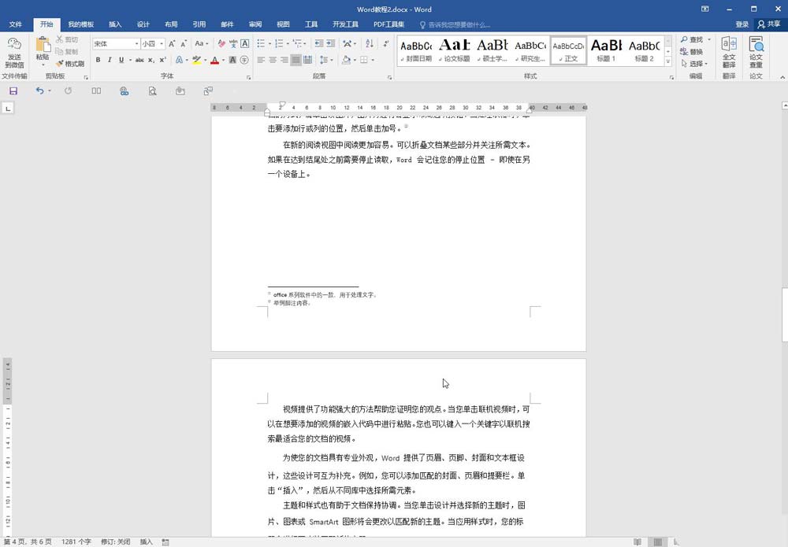Viewport: 788px width, 547px height.
Task: Select the Format Painter (格式刷) tool
Action: [70, 64]
